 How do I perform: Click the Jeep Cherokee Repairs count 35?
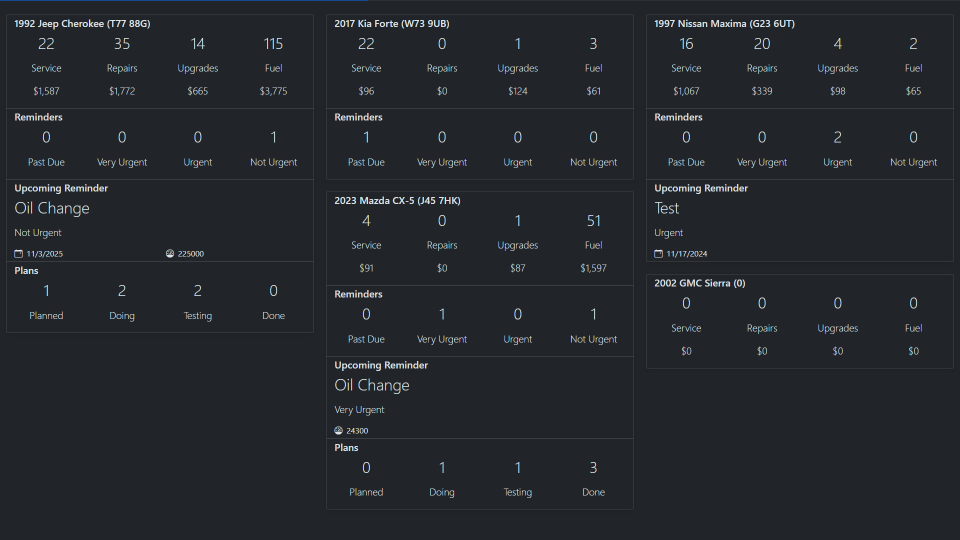(122, 44)
